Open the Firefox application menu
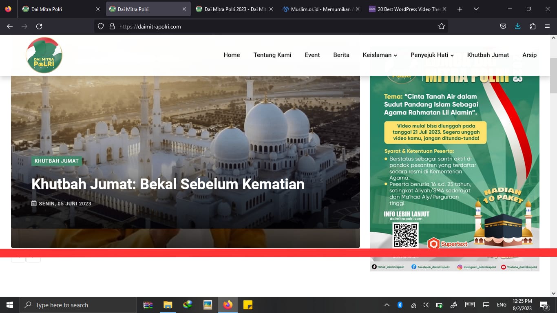 (x=547, y=26)
